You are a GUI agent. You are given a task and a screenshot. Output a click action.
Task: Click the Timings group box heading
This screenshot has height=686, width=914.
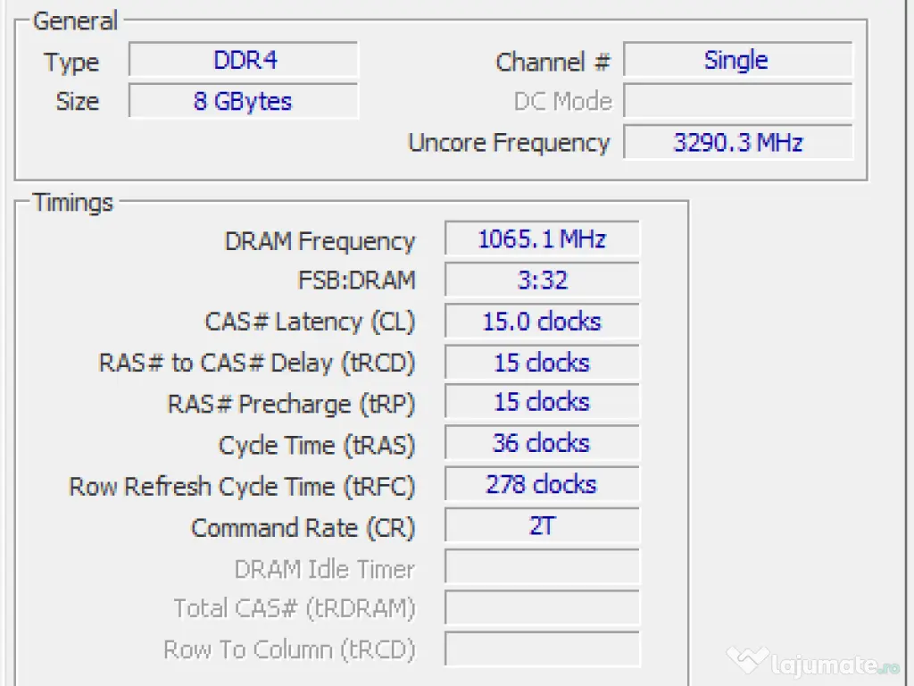(73, 203)
